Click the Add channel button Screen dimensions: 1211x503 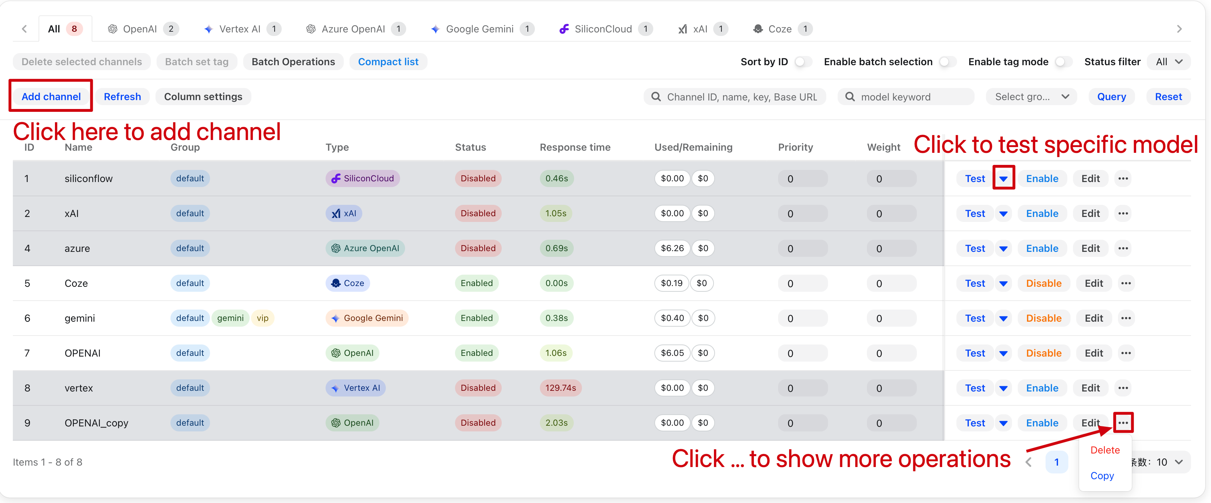point(51,97)
